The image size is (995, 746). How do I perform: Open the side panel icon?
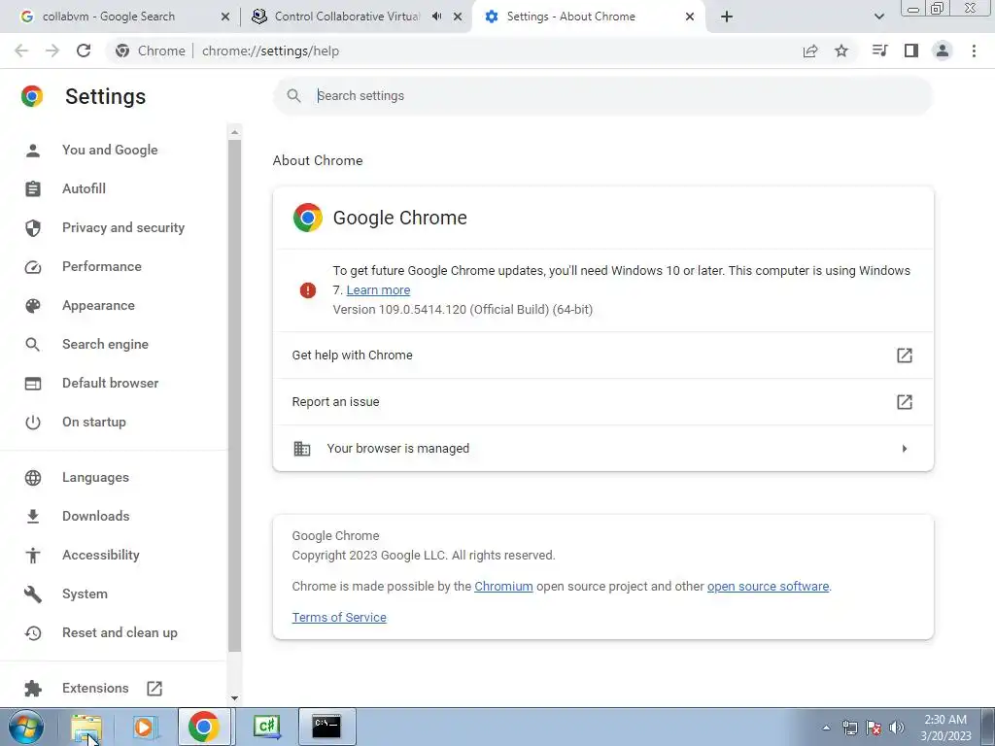click(911, 51)
